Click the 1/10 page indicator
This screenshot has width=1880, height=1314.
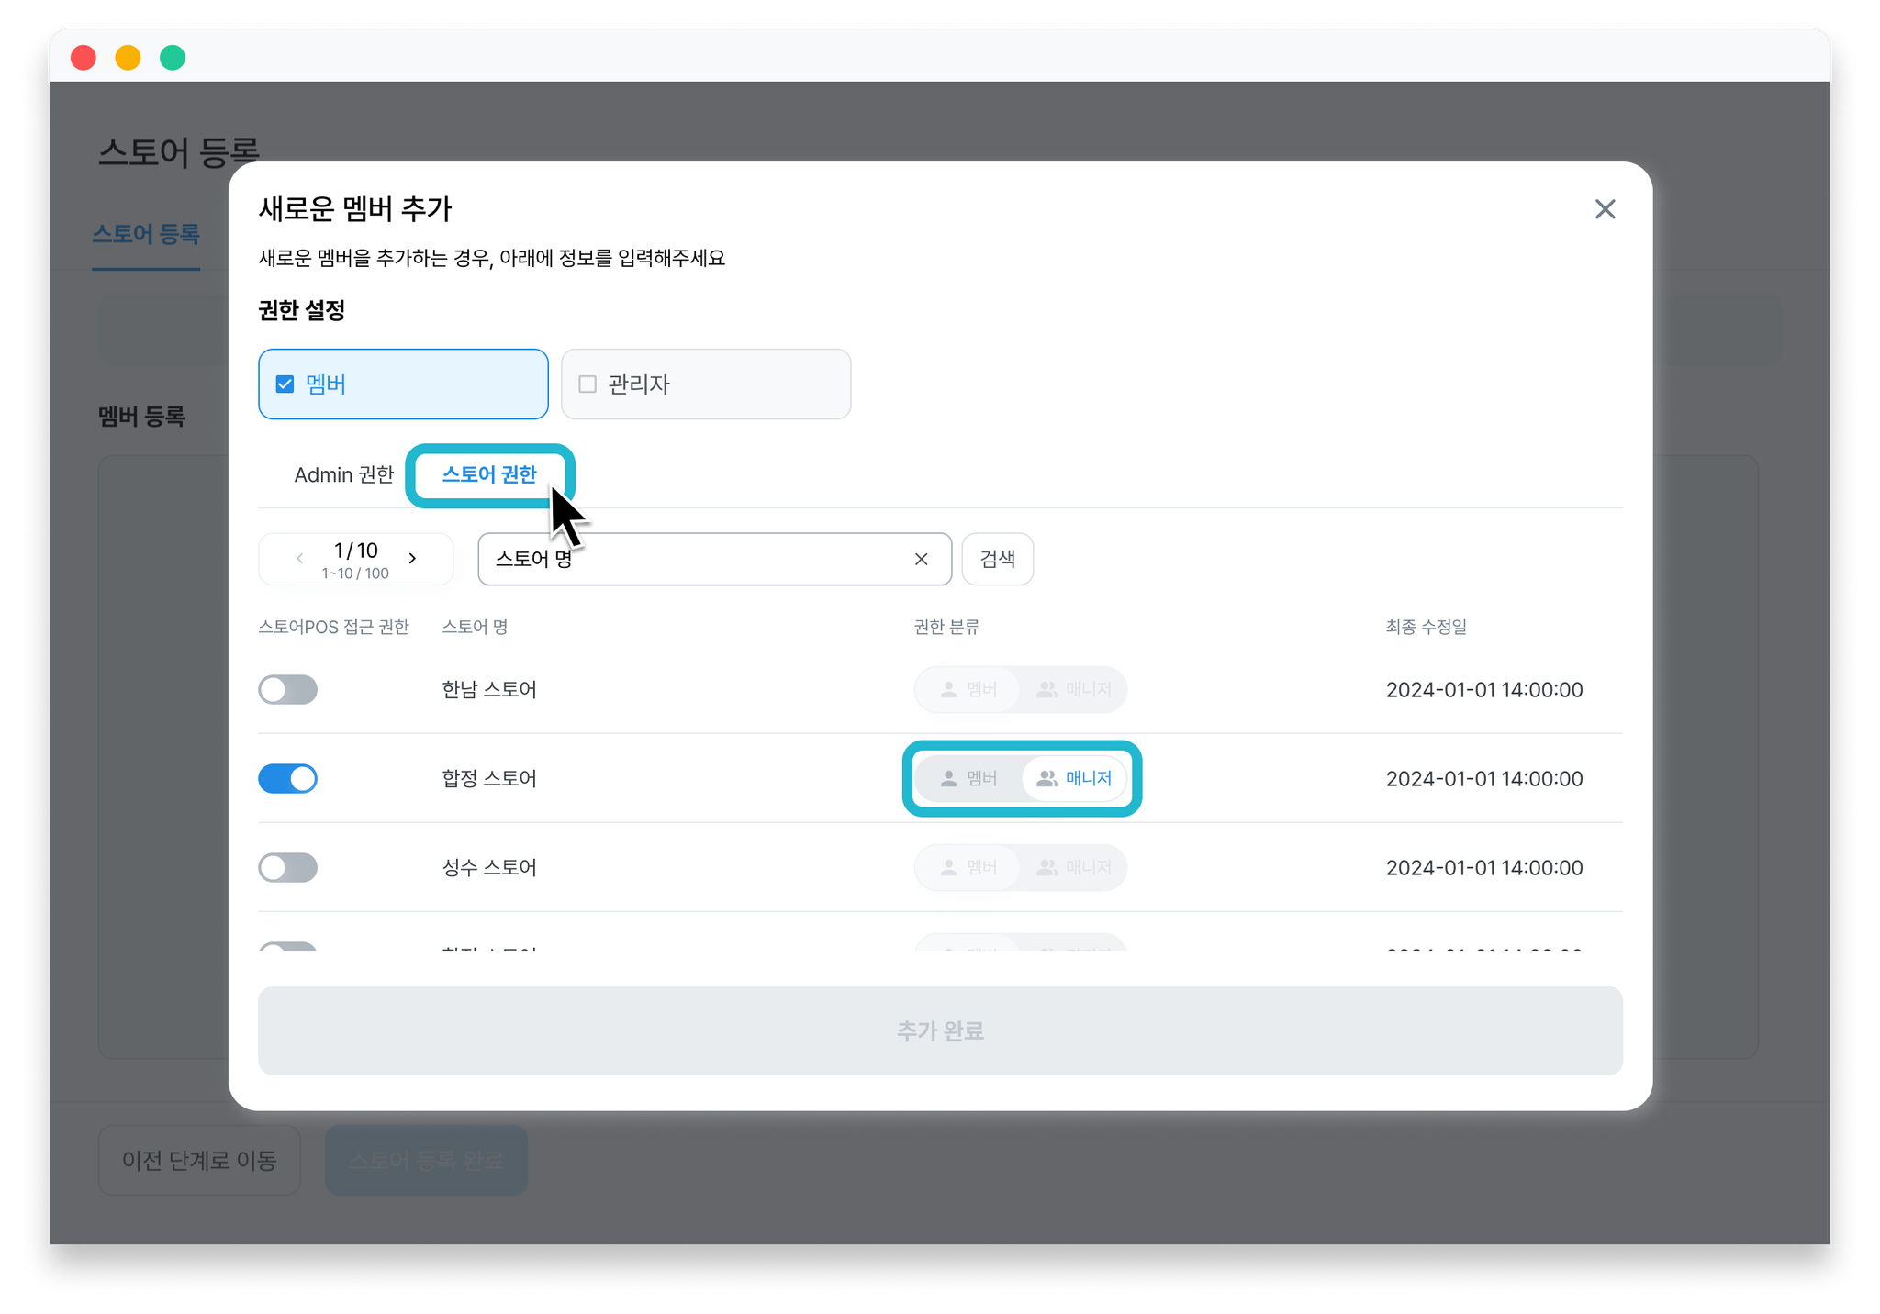click(355, 551)
